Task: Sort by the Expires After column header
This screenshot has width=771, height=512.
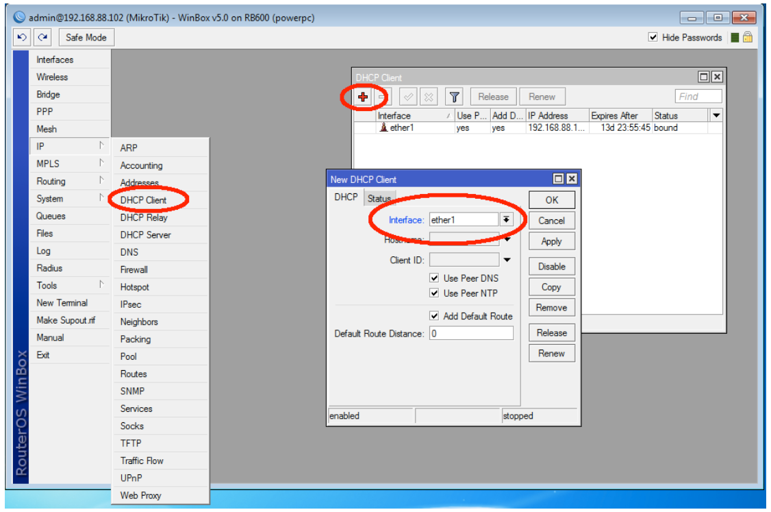Action: pyautogui.click(x=620, y=116)
